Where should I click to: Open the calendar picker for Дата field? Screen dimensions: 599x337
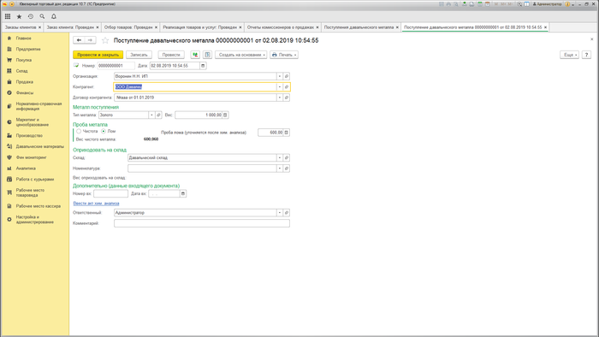pos(203,66)
